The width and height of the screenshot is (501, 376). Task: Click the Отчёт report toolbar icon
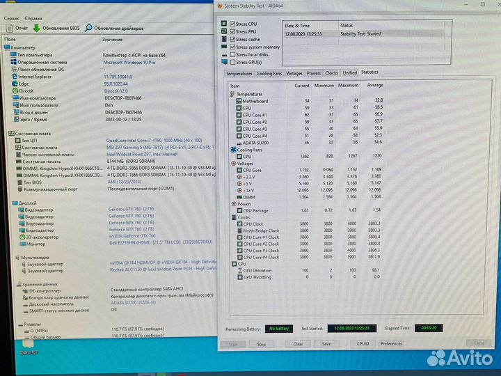tap(9, 28)
